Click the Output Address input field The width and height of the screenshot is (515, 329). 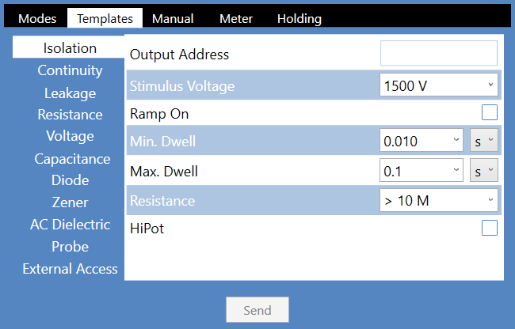[x=438, y=53]
